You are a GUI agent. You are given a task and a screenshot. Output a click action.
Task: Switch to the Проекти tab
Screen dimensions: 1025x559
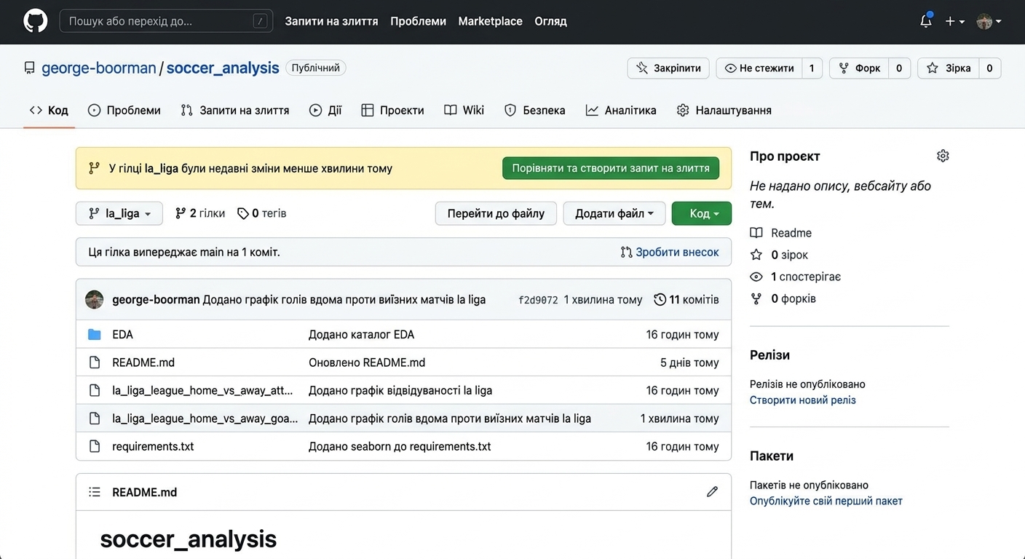[x=392, y=110]
